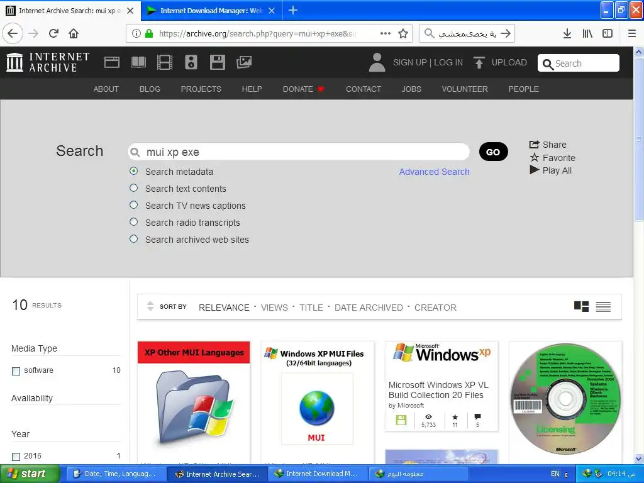Open the DONATE menu item

303,89
